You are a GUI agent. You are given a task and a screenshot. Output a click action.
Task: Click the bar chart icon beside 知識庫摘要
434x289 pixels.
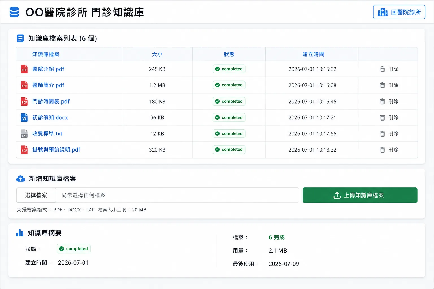click(x=20, y=233)
